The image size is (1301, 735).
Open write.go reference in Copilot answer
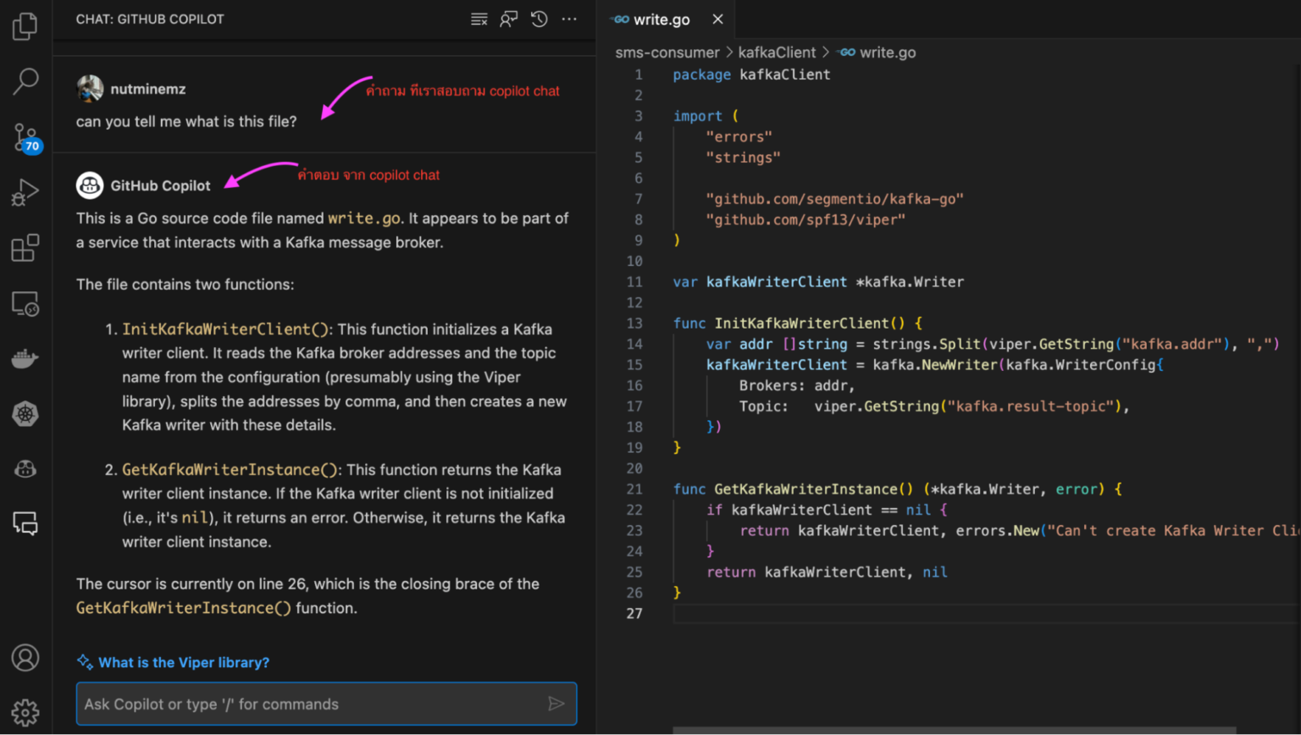tap(364, 218)
